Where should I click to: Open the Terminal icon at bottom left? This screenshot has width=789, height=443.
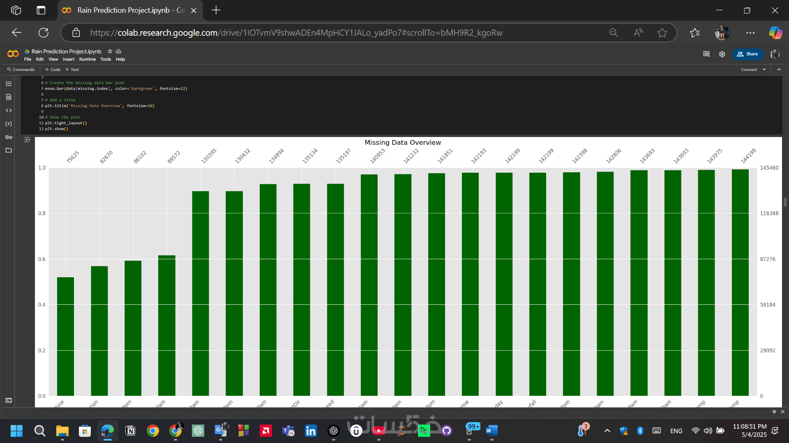tap(9, 400)
